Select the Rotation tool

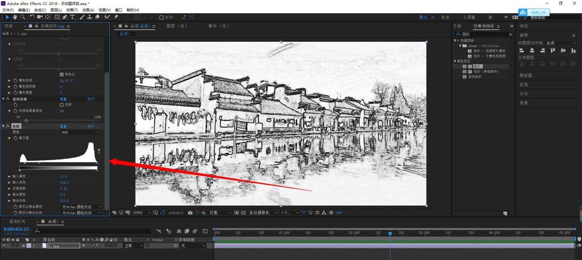[32, 17]
